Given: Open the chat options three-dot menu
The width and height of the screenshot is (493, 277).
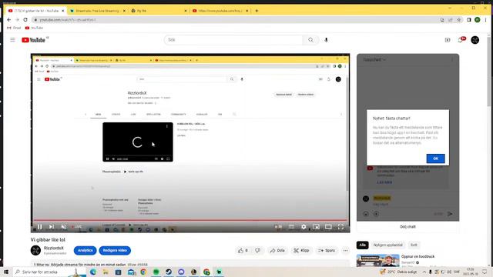Looking at the screenshot, I should coord(452,60).
